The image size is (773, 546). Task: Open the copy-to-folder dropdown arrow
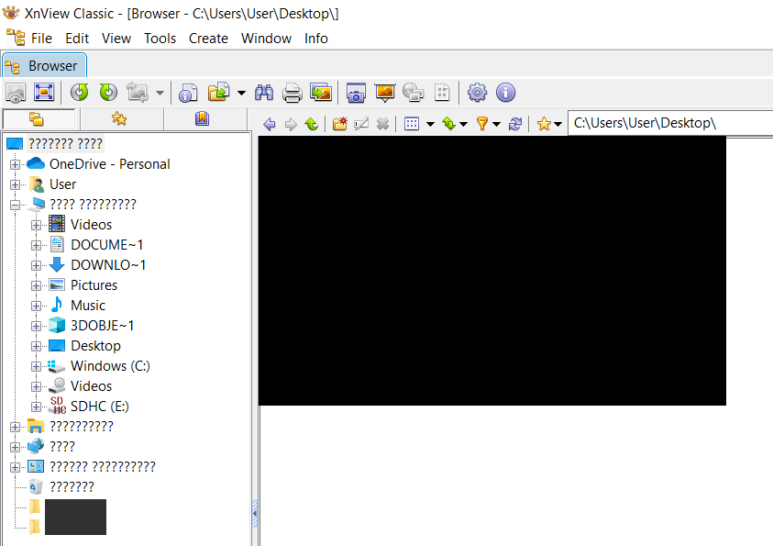click(241, 93)
